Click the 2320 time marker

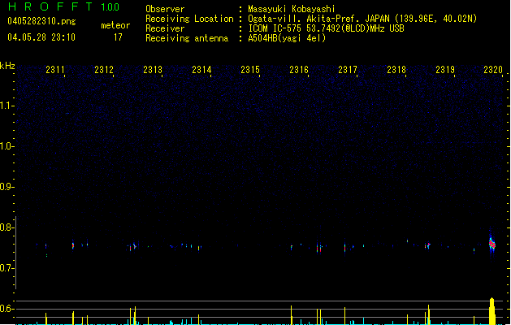coord(493,70)
